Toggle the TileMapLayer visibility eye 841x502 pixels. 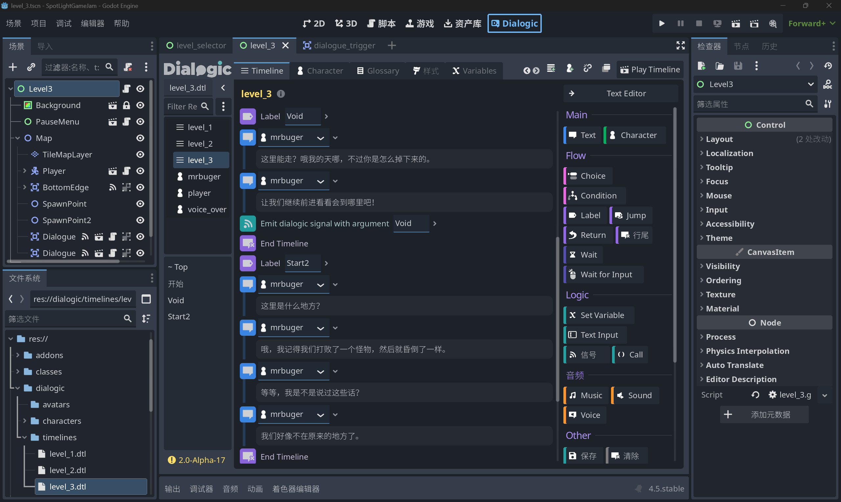[x=140, y=155]
